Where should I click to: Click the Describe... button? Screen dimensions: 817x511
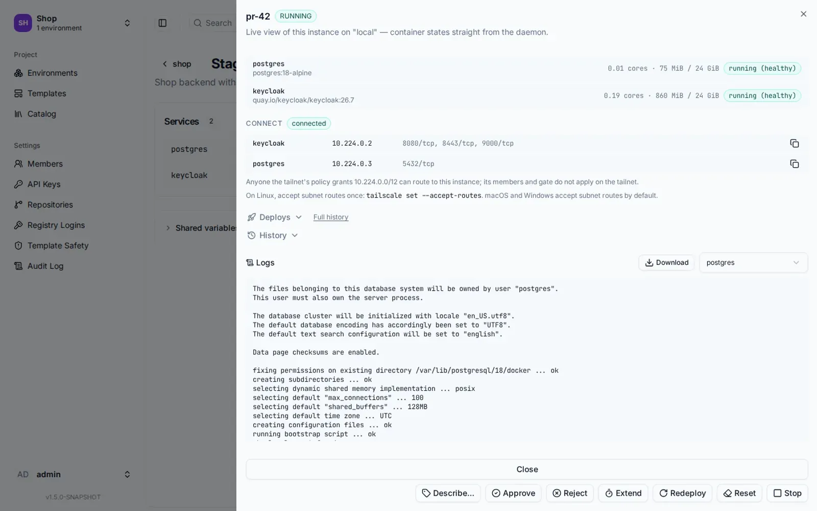448,493
